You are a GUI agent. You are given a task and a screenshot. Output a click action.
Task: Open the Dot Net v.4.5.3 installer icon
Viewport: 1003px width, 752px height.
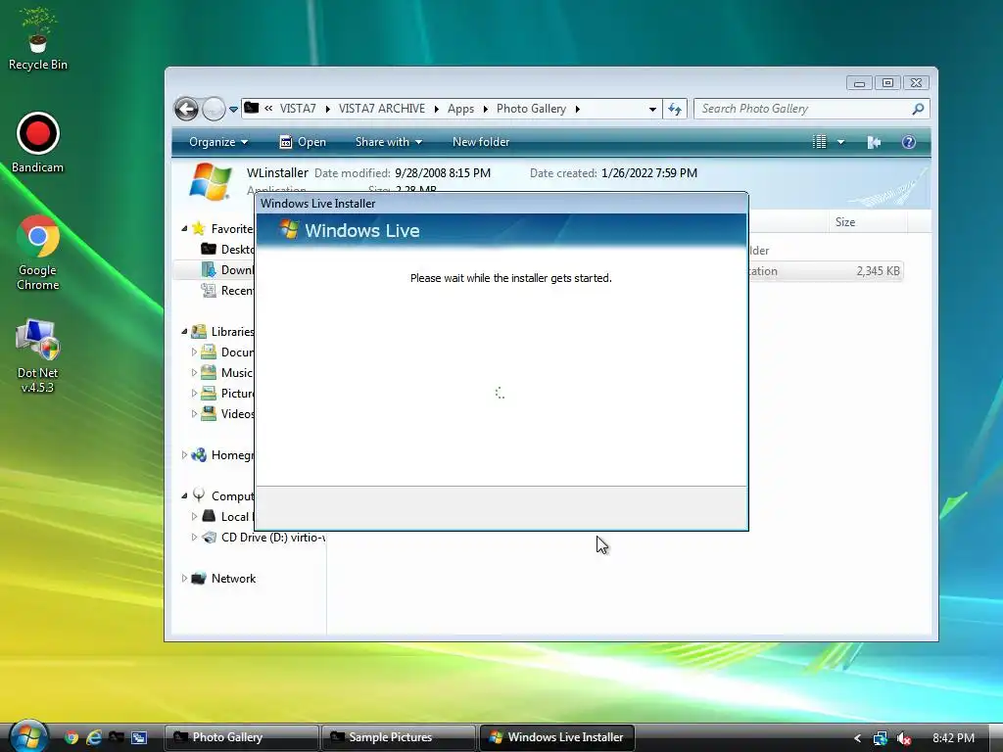38,356
